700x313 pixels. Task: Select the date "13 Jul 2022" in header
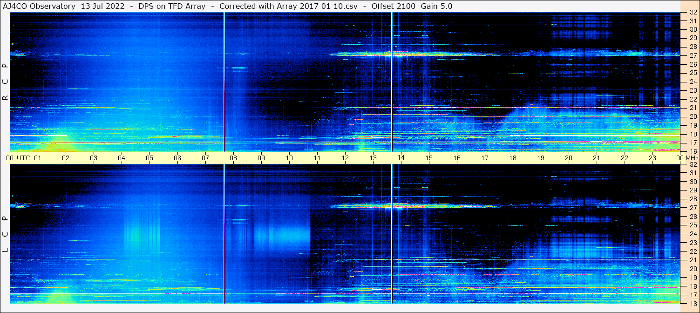pos(102,6)
